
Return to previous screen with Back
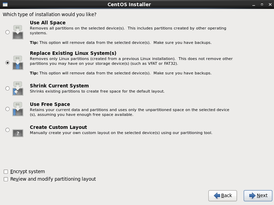coord(222,196)
